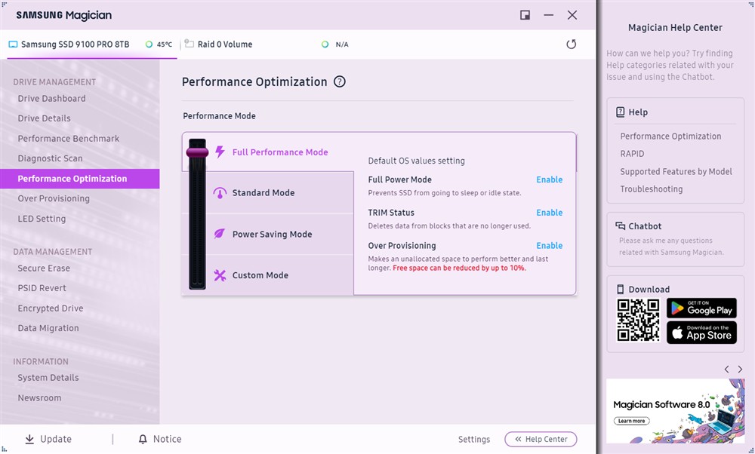Click the Google Play download badge
755x454 pixels.
pos(701,308)
